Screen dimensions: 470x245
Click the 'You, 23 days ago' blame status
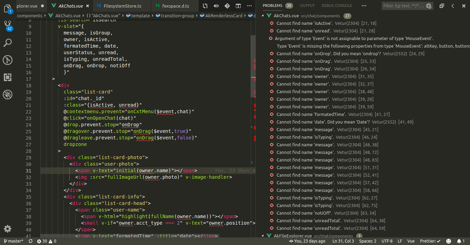click(x=307, y=241)
